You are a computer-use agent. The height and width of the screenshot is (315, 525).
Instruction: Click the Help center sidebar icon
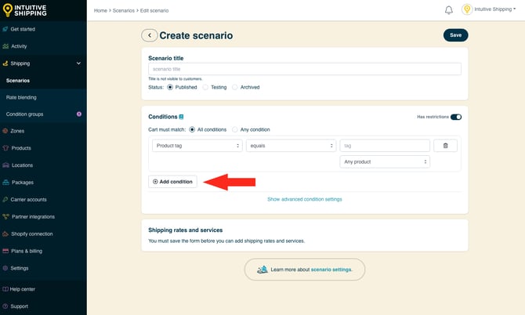[5, 289]
